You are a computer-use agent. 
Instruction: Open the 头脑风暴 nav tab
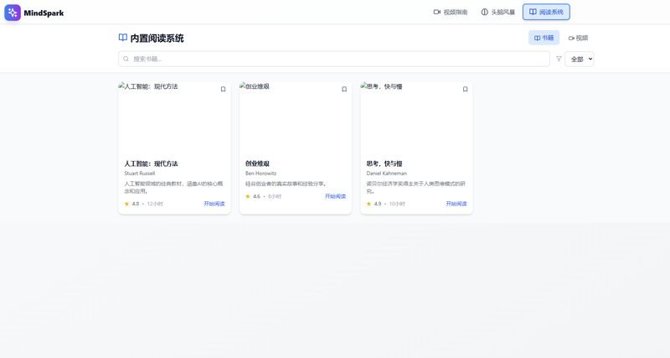497,12
